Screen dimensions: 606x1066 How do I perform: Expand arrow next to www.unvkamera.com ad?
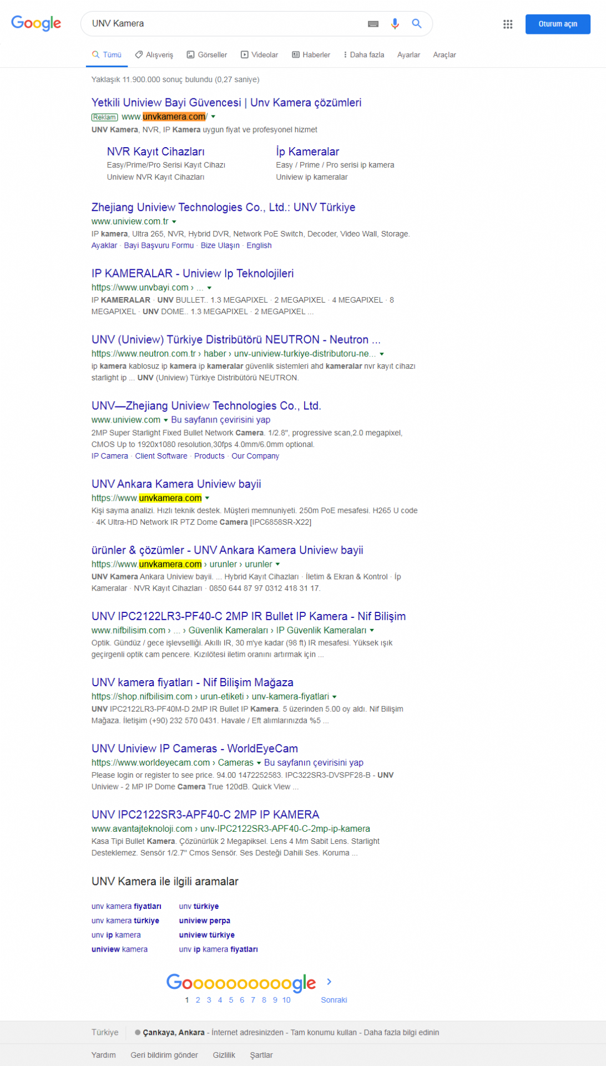tap(213, 117)
